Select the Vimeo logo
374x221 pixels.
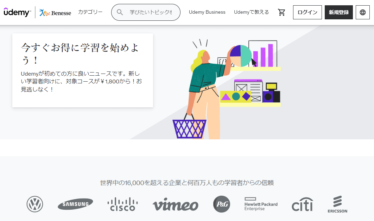point(176,204)
